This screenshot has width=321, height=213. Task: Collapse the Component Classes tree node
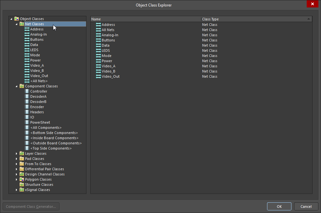tap(17, 86)
